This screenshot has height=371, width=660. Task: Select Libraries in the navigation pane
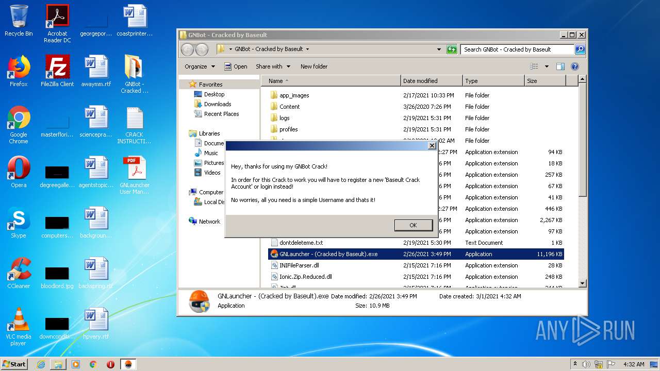coord(209,133)
